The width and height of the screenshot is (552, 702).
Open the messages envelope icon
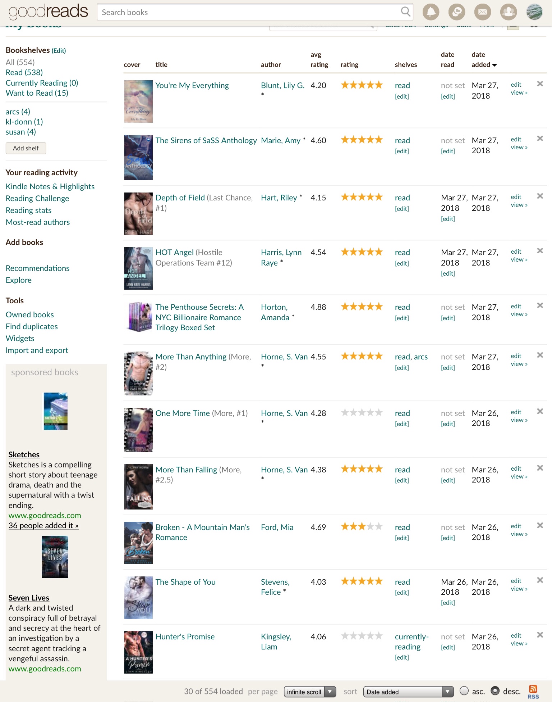click(x=483, y=12)
